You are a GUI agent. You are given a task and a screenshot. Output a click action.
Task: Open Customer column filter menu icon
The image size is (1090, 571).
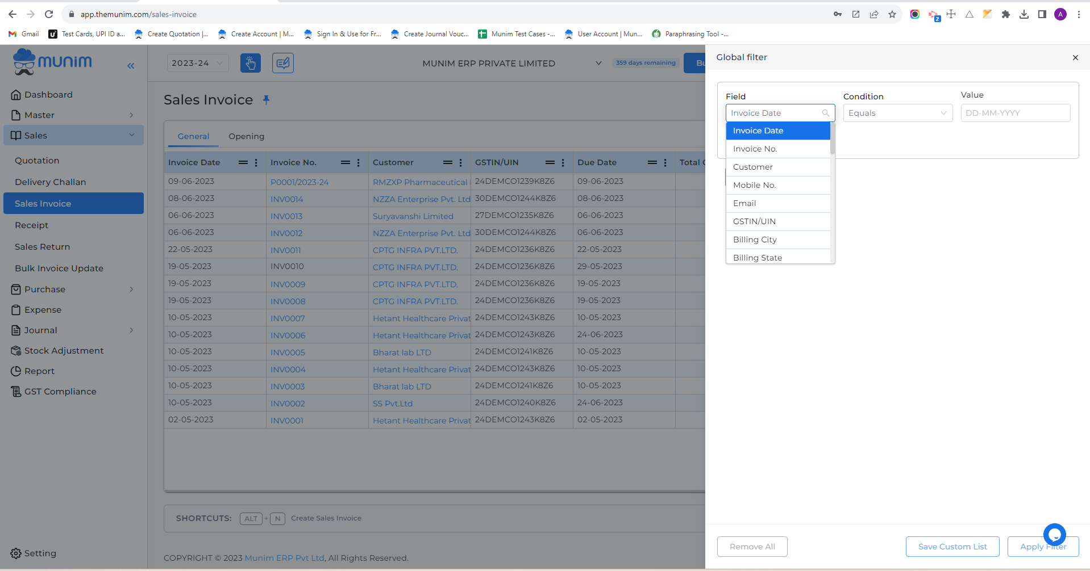tap(448, 162)
